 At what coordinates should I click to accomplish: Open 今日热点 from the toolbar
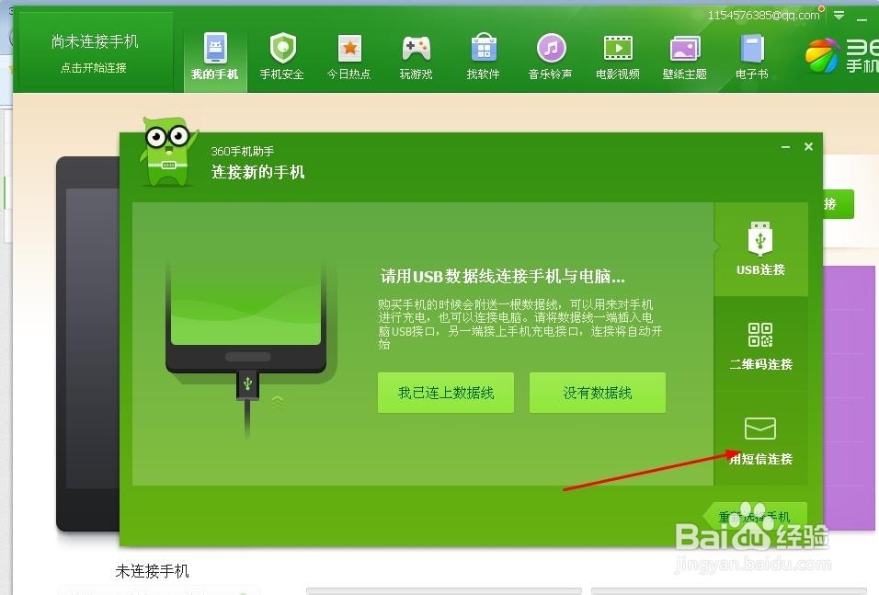348,53
